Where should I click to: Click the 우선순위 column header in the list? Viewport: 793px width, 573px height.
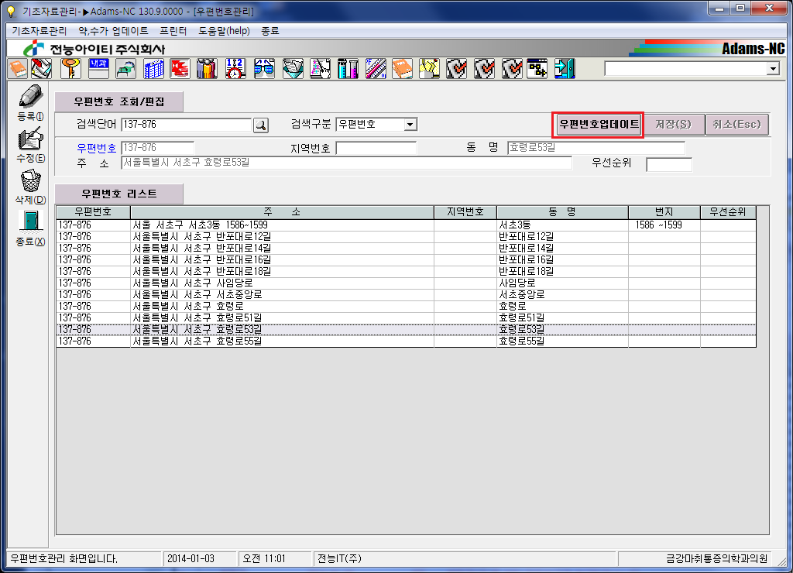[728, 212]
